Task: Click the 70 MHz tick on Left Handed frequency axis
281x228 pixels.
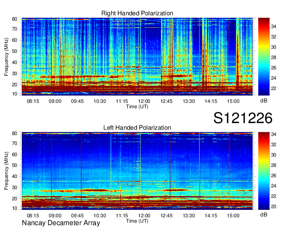Action: pyautogui.click(x=14, y=143)
